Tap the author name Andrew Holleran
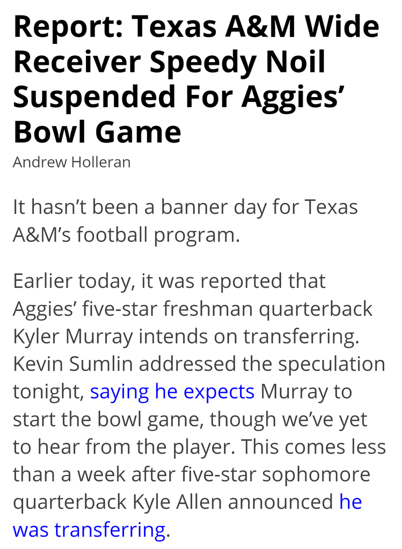 pyautogui.click(x=71, y=162)
